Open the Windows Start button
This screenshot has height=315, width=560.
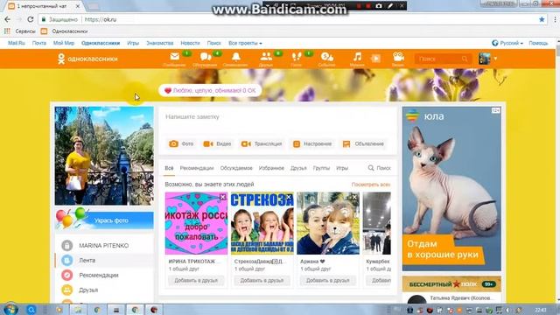coord(10,309)
